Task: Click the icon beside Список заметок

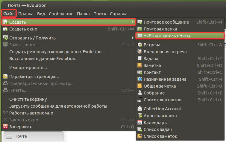Action: pyautogui.click(x=140, y=136)
